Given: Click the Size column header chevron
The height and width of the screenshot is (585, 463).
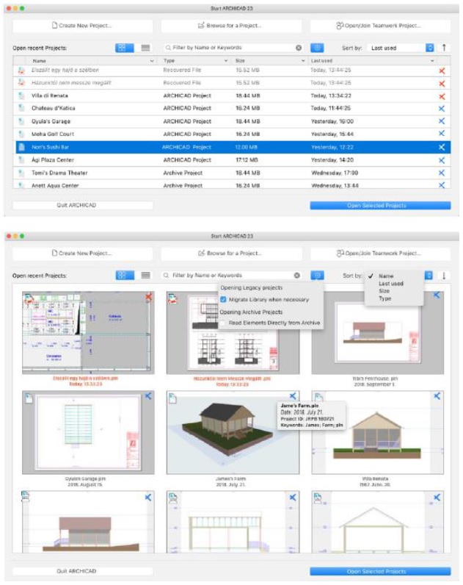Looking at the screenshot, I should (x=303, y=61).
